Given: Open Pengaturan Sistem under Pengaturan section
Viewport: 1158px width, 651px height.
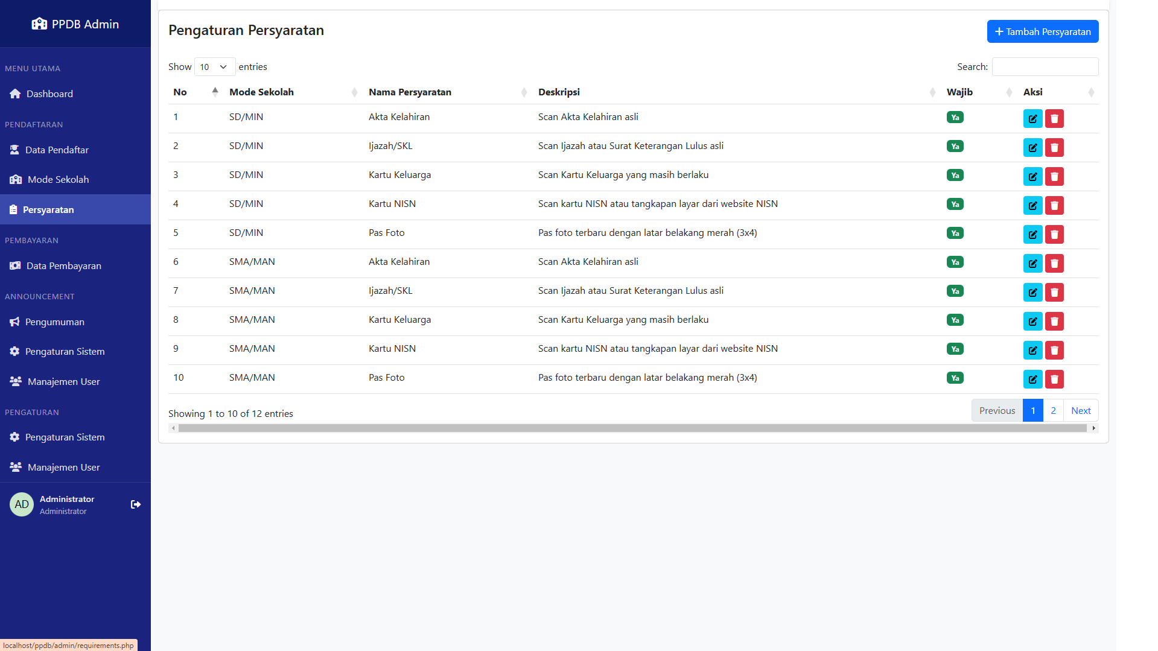Looking at the screenshot, I should click(75, 437).
